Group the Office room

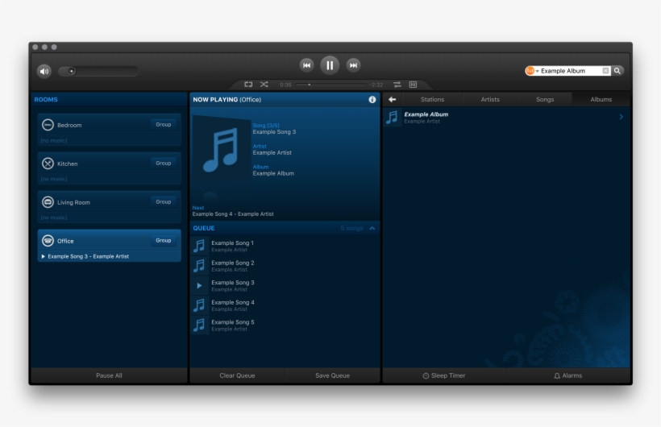[163, 240]
